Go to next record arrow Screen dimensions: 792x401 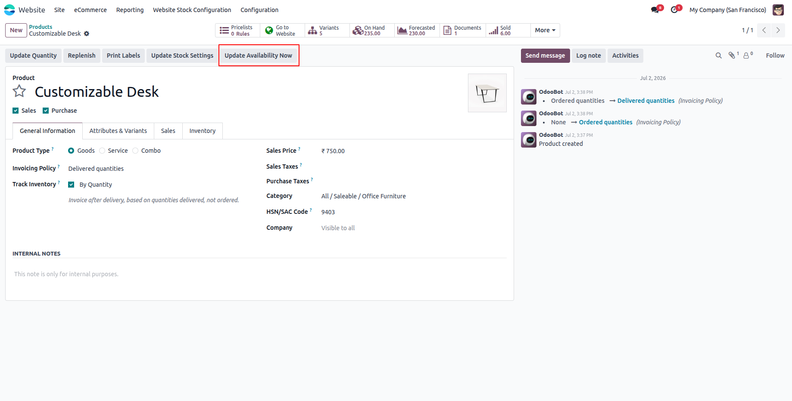pos(778,30)
